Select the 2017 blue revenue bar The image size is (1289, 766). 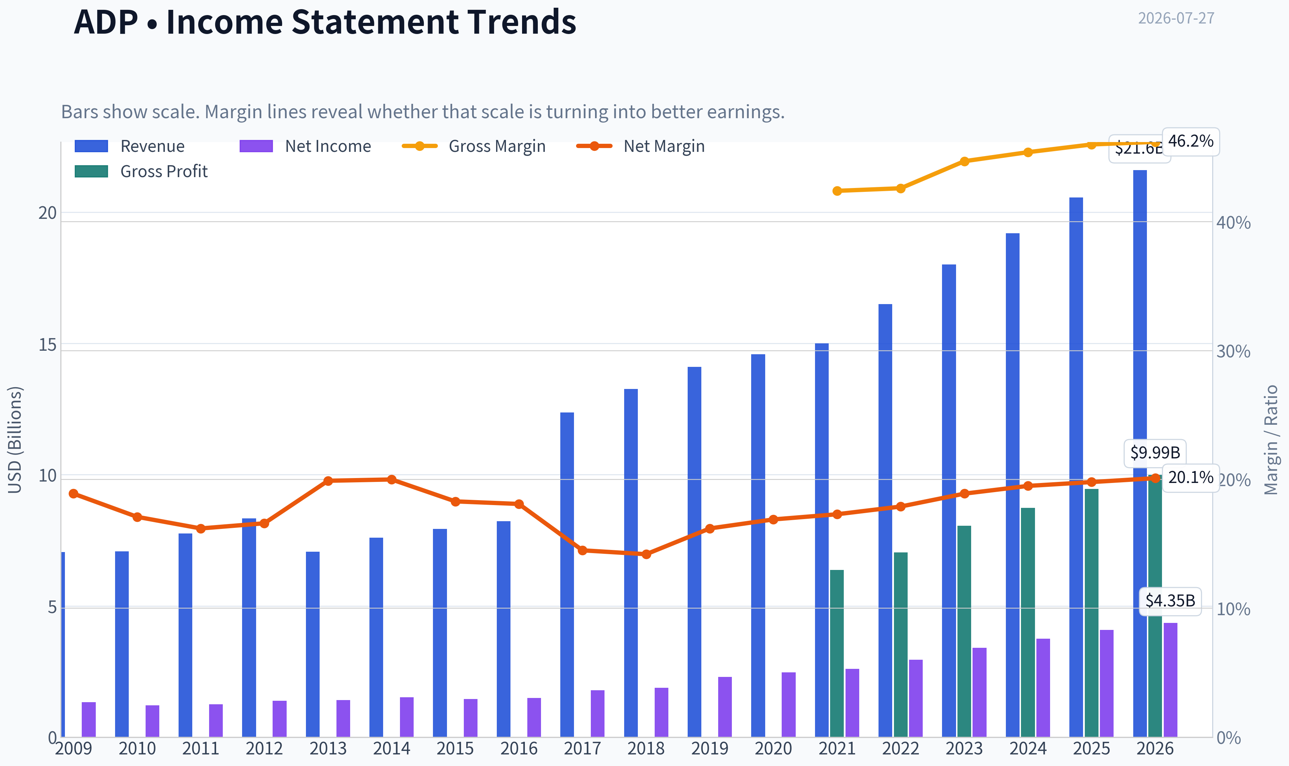[x=567, y=574]
